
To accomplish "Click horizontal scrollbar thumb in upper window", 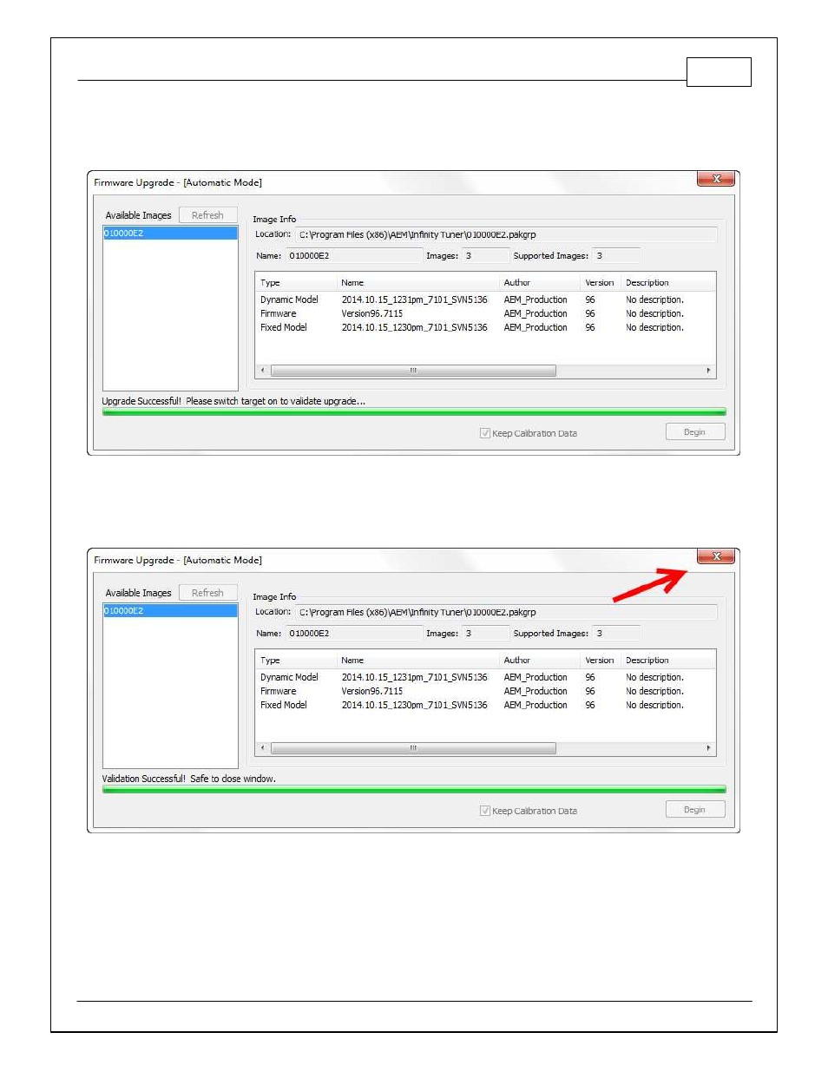I will pos(413,371).
